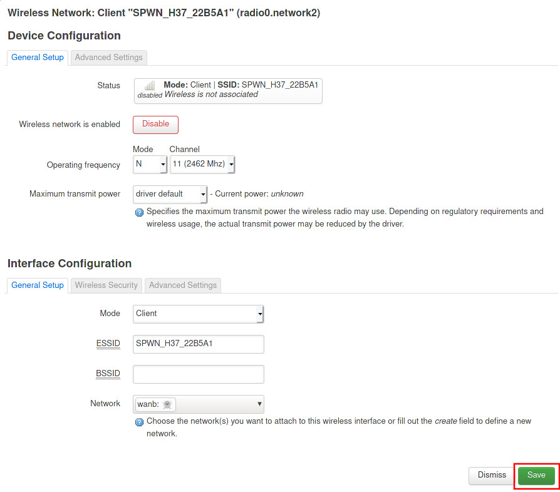This screenshot has width=560, height=492.
Task: Open the Wireless Security tab
Action: (x=106, y=285)
